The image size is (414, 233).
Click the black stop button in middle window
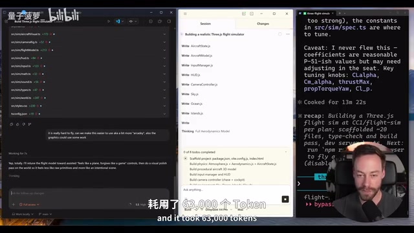coord(285,199)
